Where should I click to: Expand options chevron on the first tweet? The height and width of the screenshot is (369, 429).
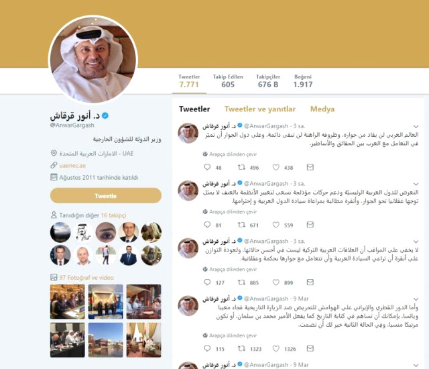click(x=416, y=127)
